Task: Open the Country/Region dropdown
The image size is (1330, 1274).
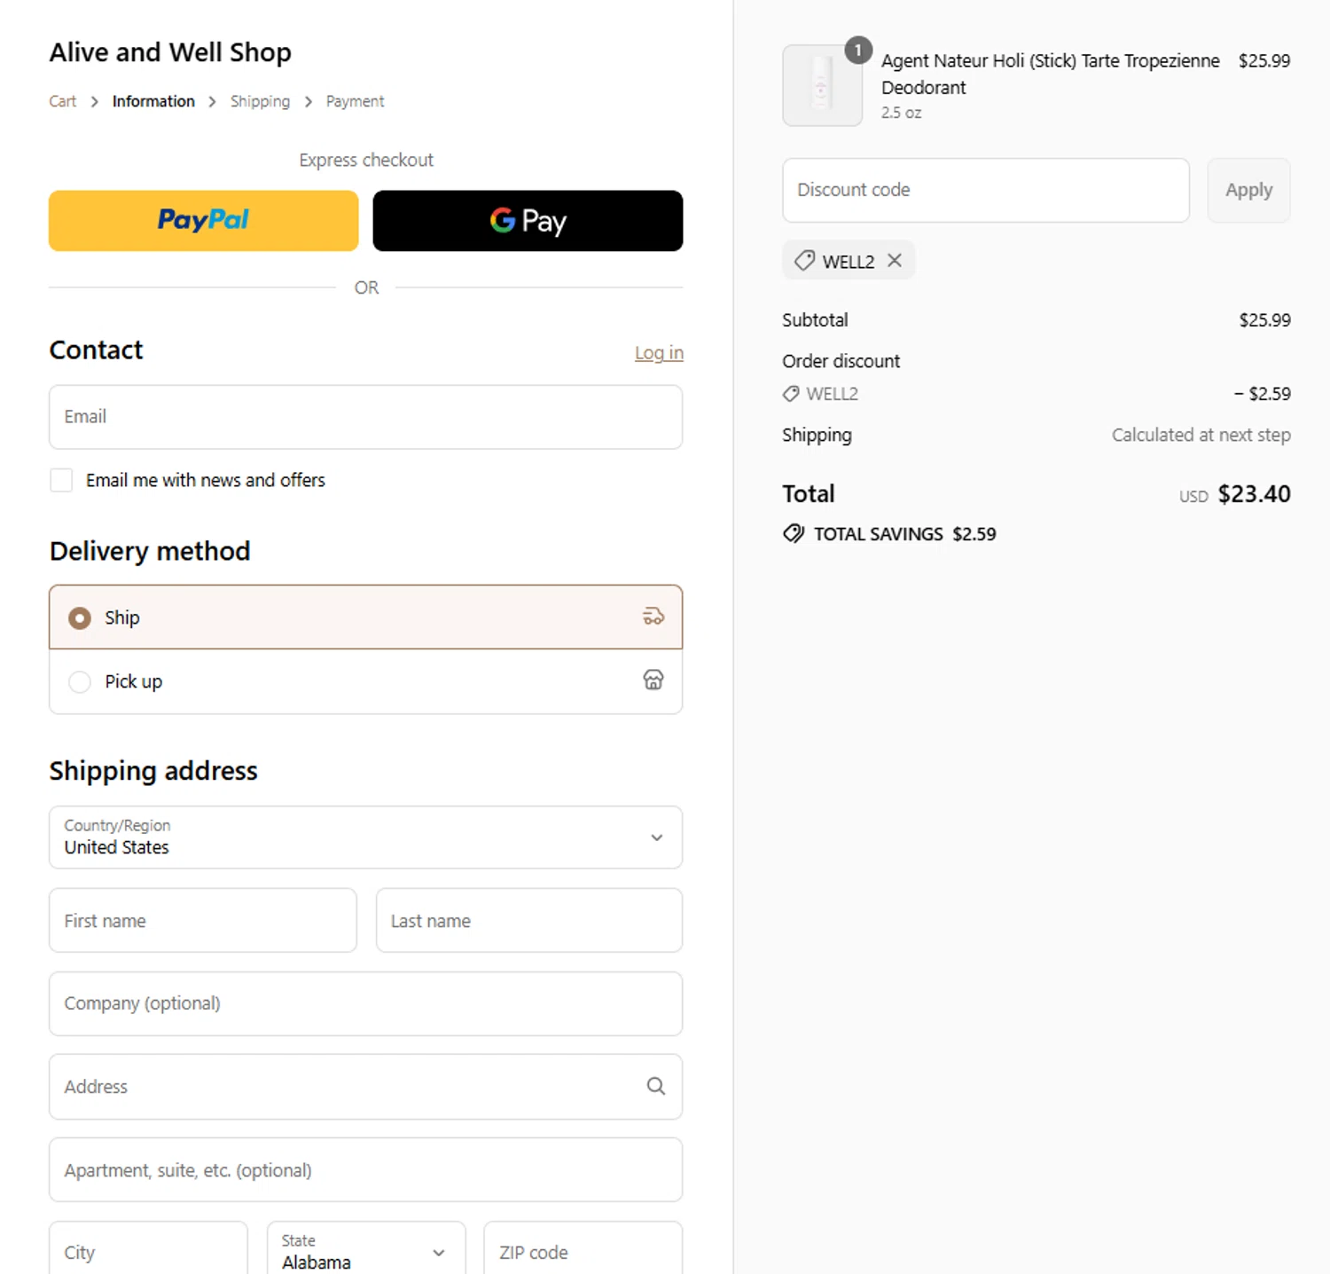Action: pyautogui.click(x=365, y=838)
